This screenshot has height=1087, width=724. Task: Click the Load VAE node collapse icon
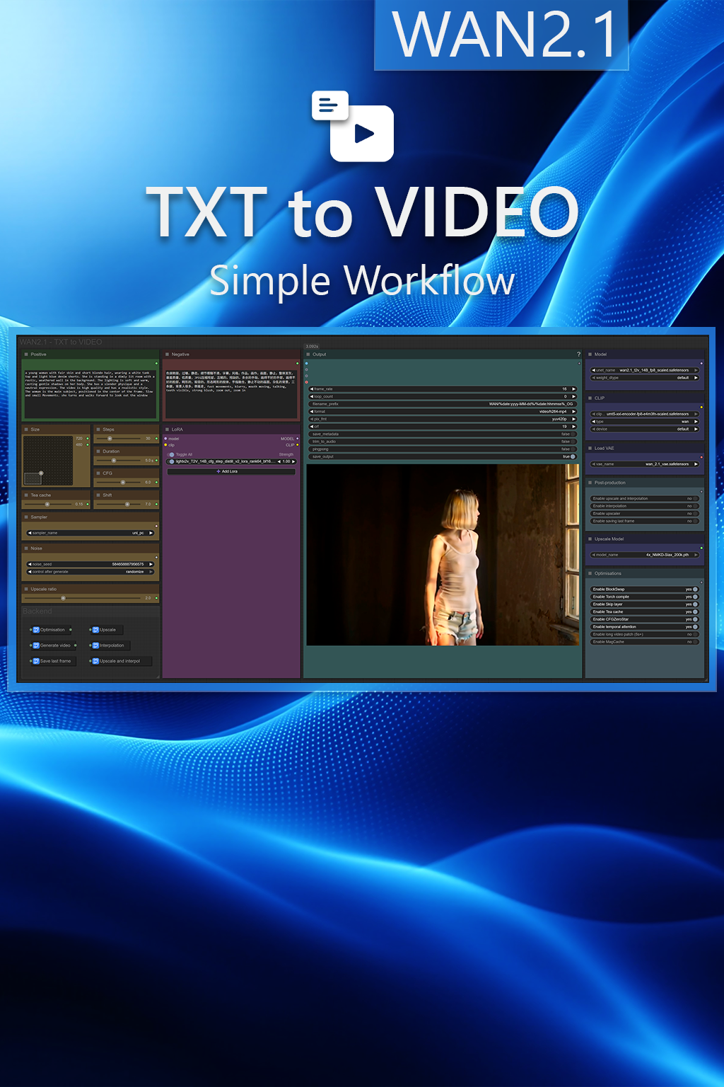click(x=590, y=449)
